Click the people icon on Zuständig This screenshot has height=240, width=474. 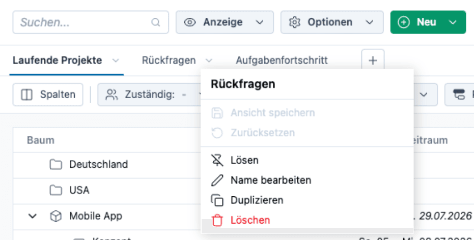111,95
